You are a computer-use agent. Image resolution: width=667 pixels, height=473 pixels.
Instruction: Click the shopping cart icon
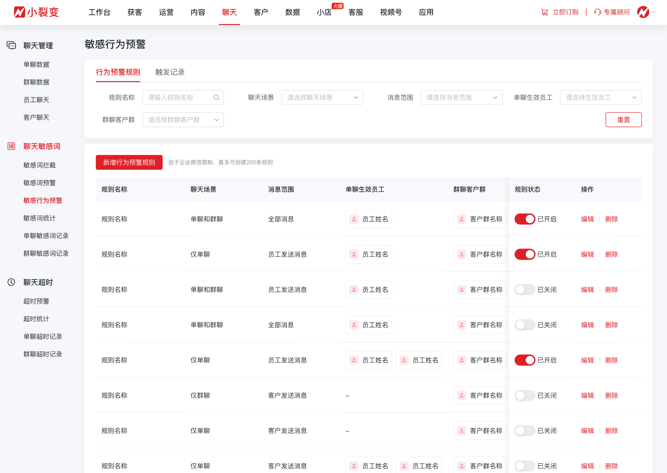[544, 12]
